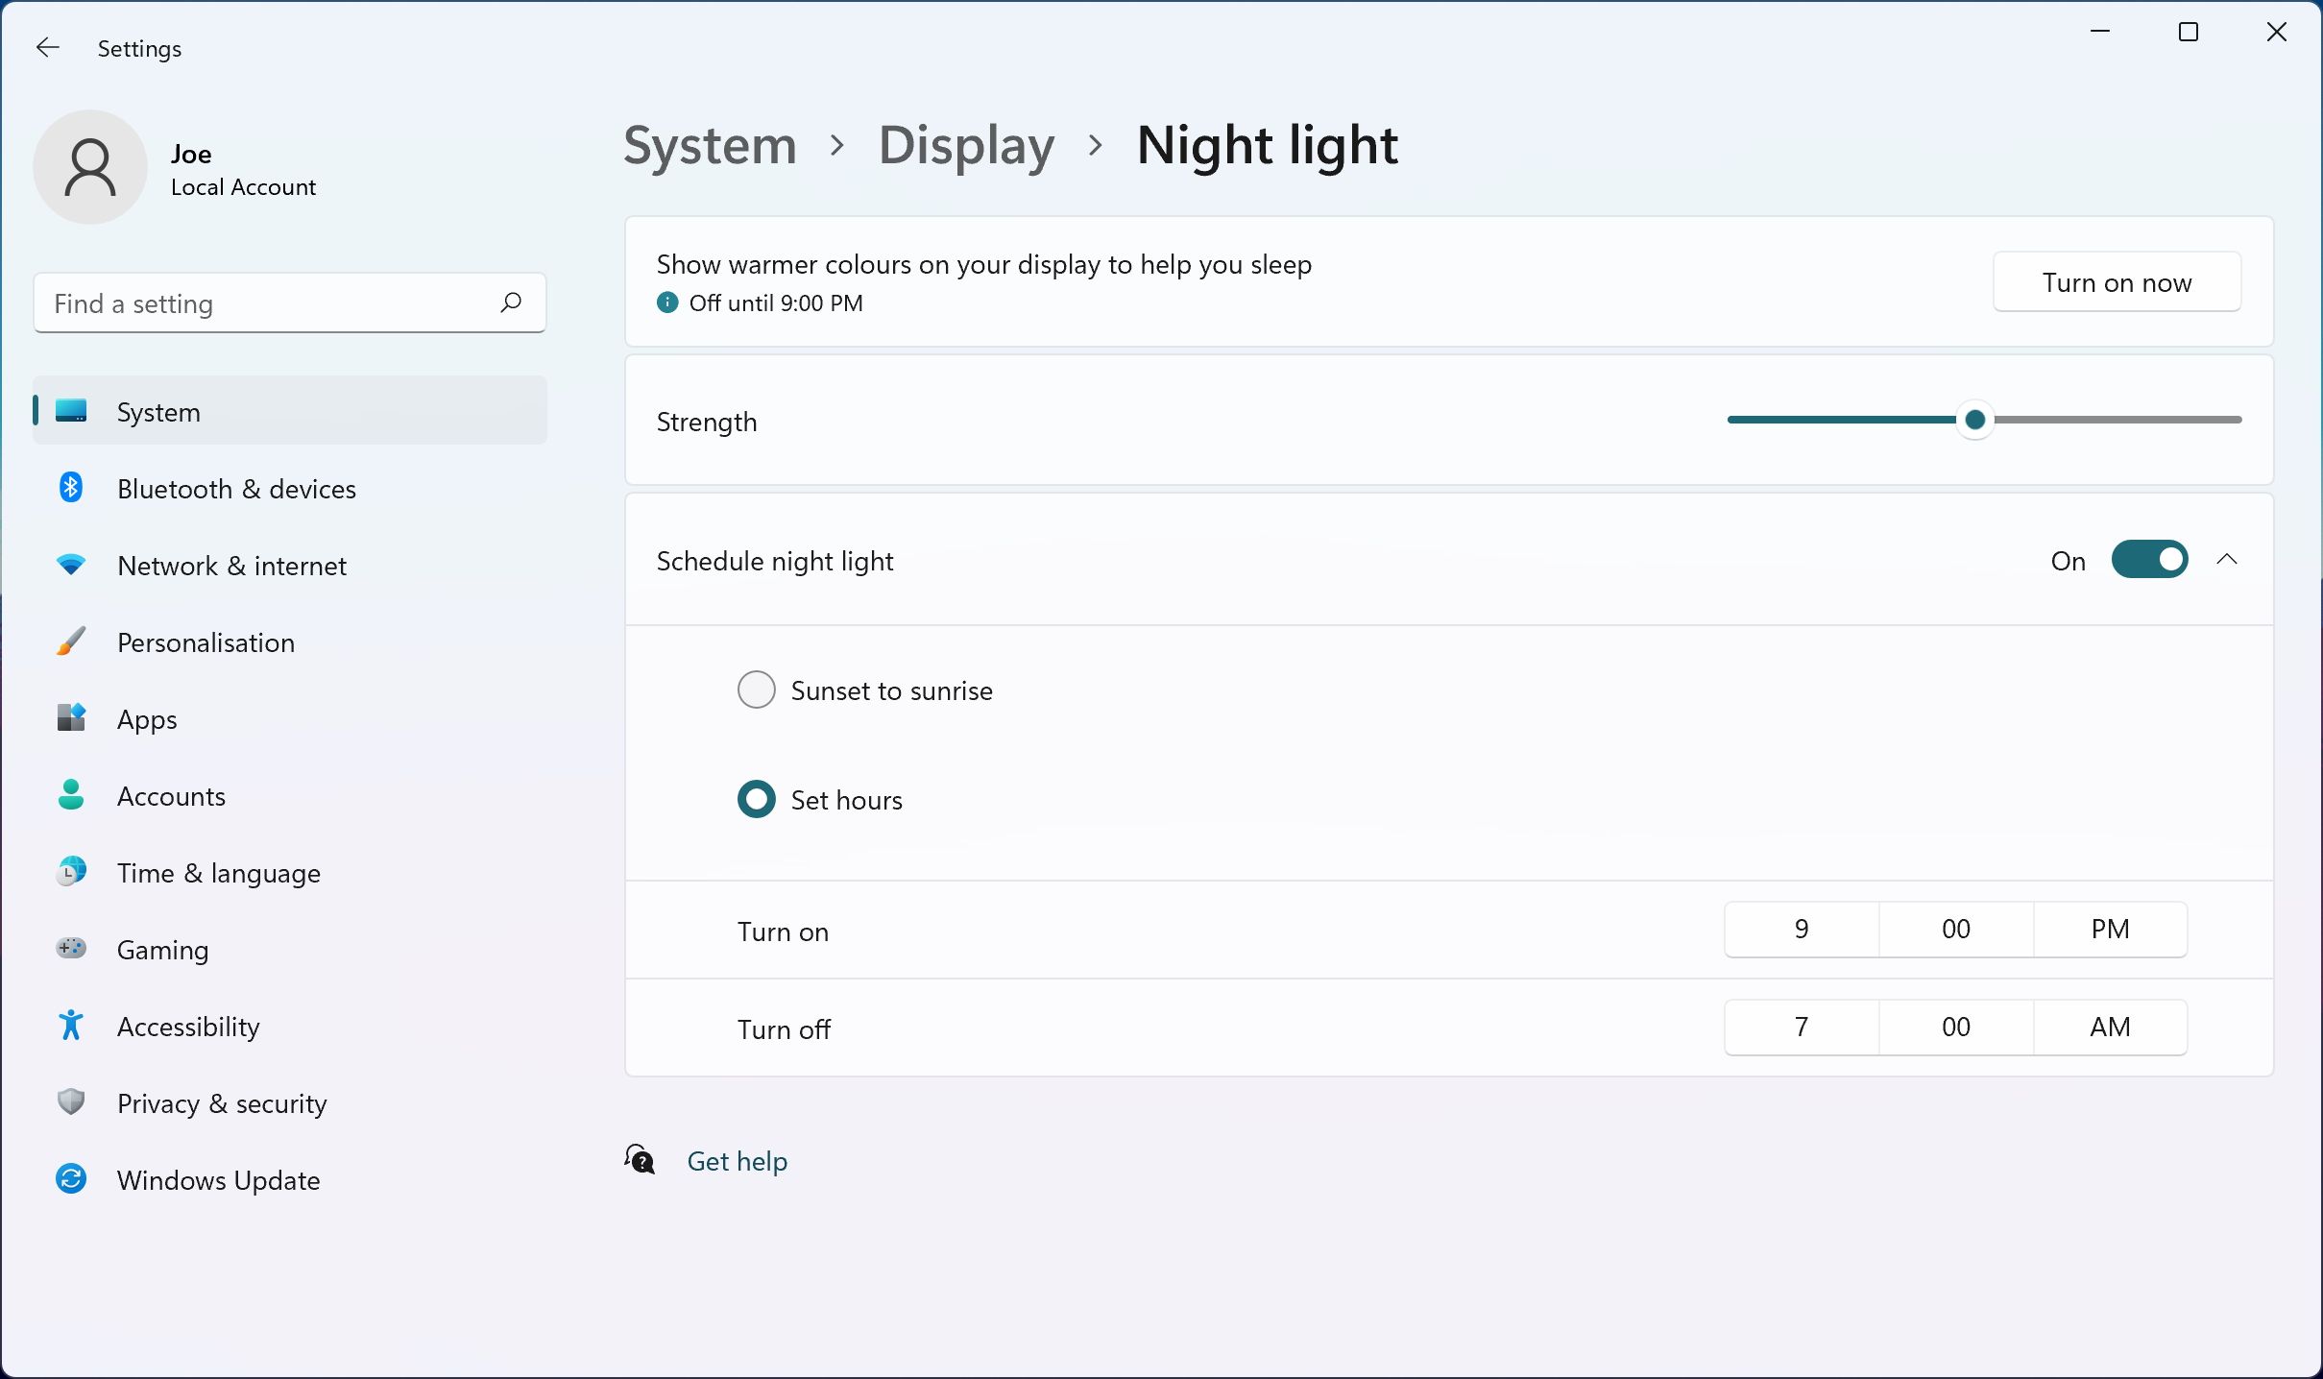The height and width of the screenshot is (1379, 2323).
Task: Change Turn on PM to AM
Action: click(x=2109, y=929)
